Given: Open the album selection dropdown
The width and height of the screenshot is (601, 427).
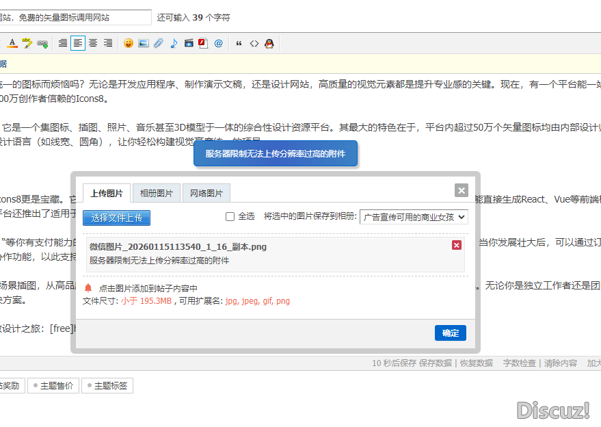Looking at the screenshot, I should click(413, 216).
